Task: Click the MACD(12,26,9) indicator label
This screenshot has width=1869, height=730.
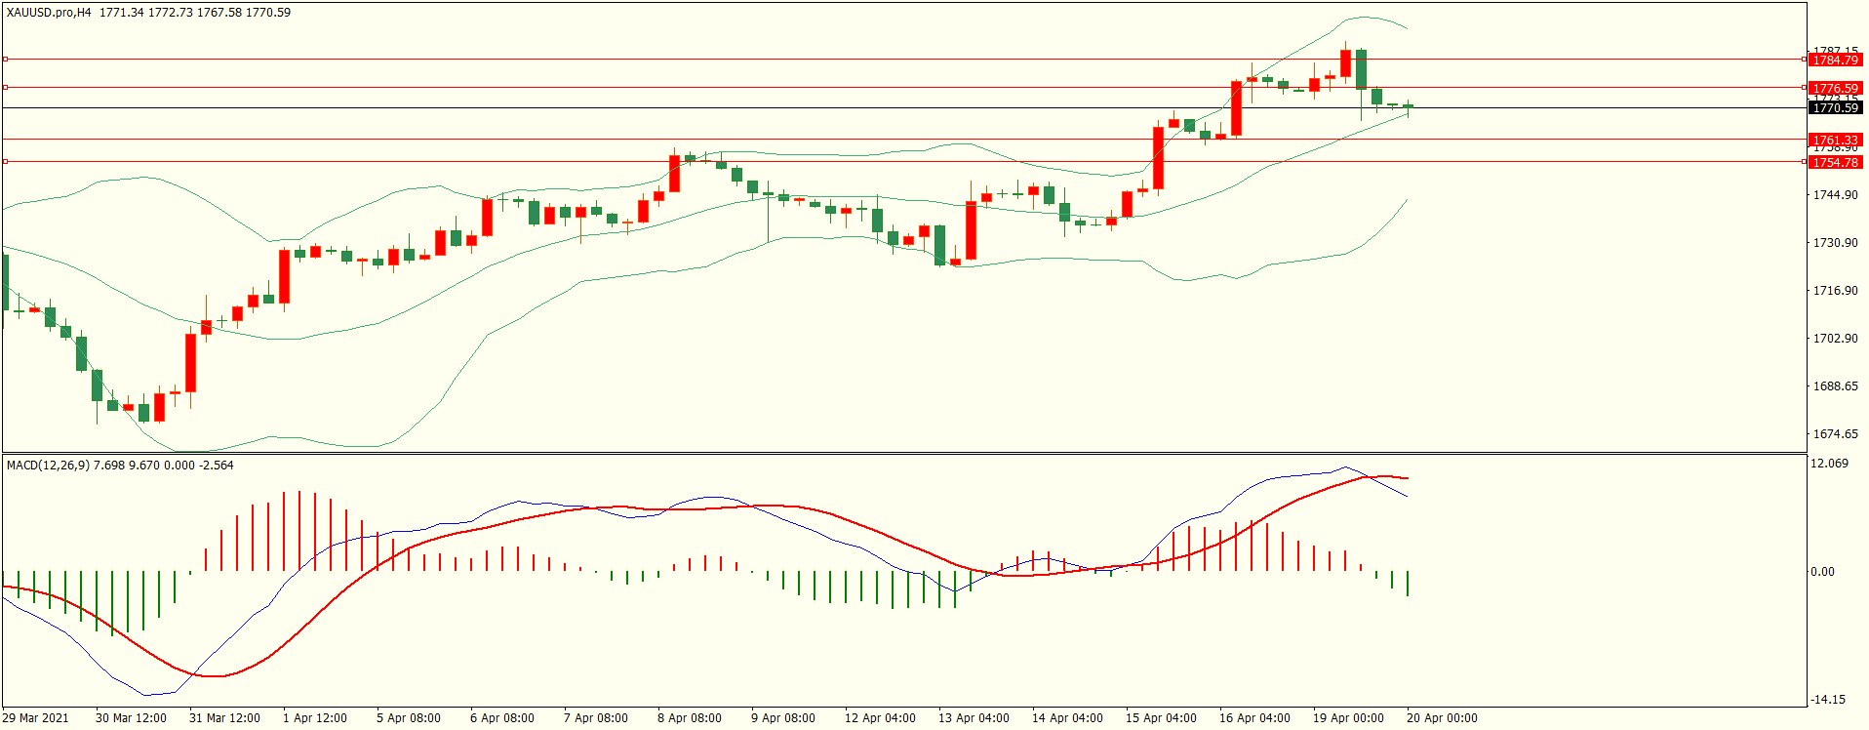Action: tap(48, 466)
